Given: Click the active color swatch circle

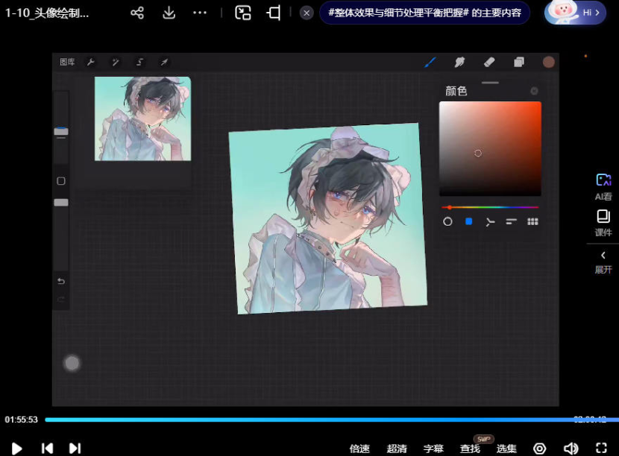Looking at the screenshot, I should [x=549, y=63].
